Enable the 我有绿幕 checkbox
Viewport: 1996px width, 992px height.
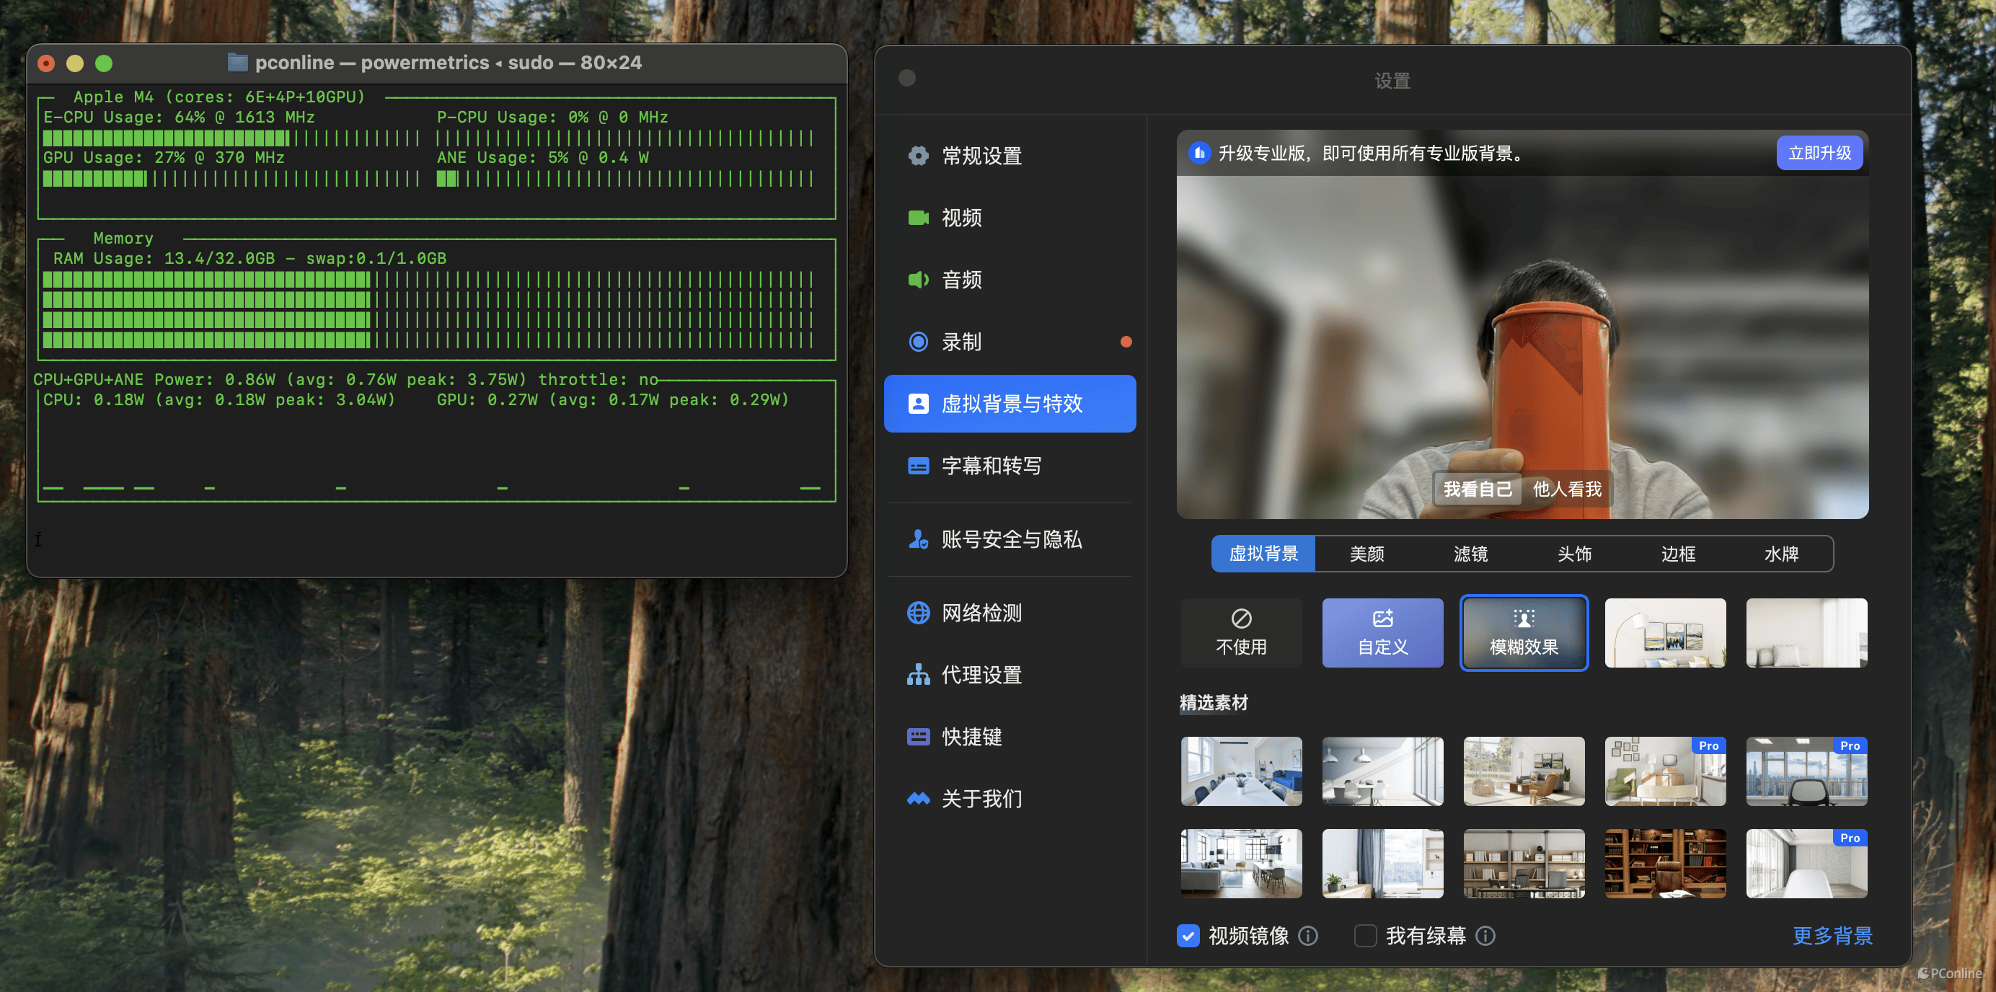(1364, 936)
